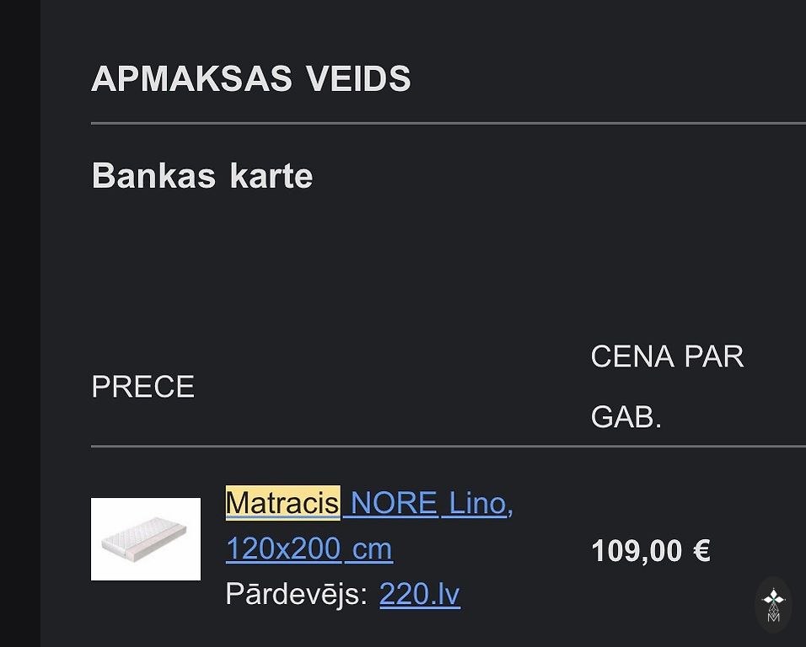Click the "GAB." header text

pos(626,417)
